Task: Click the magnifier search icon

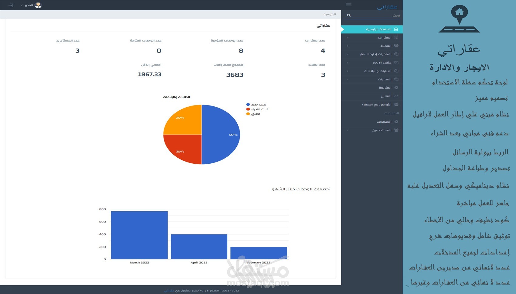Action: pos(349,15)
